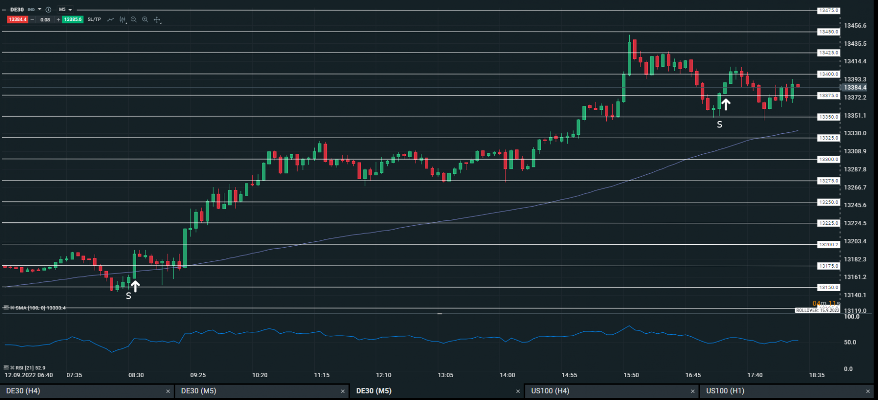Open SMA indicator settings icon
Screen dimensions: 878x400
coord(6,308)
